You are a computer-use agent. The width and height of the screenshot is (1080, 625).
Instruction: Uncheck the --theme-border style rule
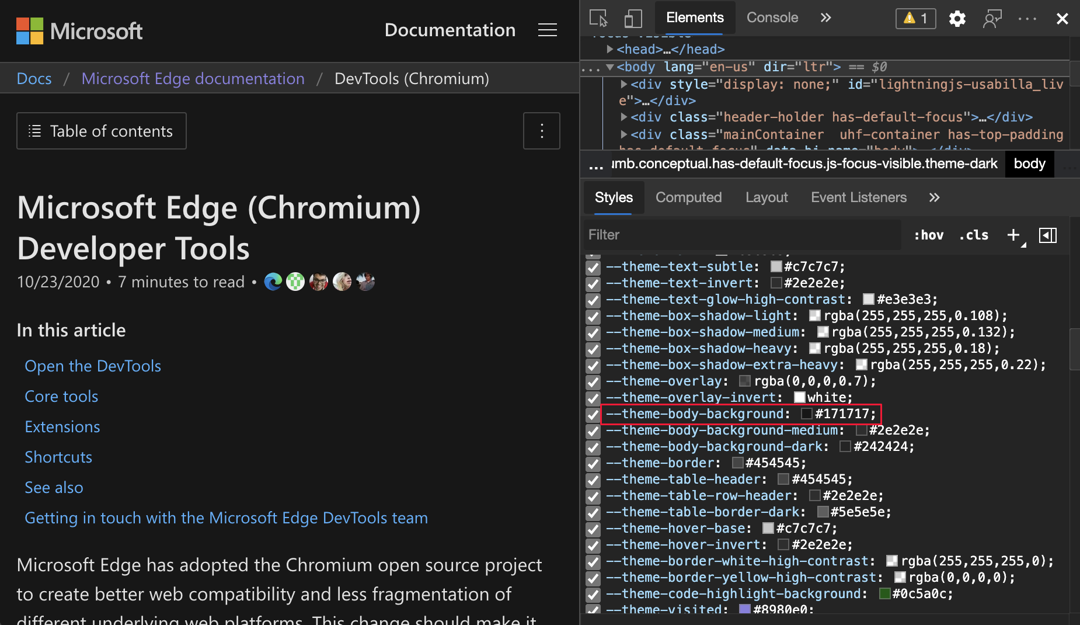[593, 464]
